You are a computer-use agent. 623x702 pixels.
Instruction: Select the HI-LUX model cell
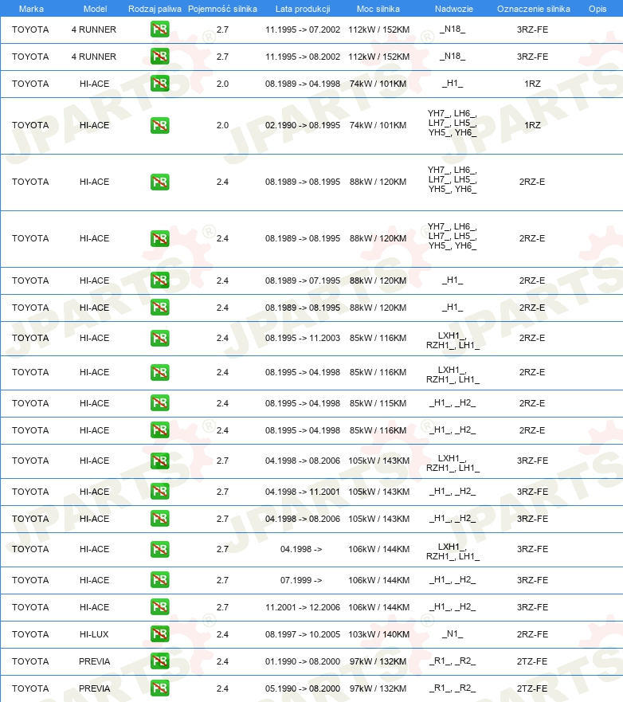point(94,634)
